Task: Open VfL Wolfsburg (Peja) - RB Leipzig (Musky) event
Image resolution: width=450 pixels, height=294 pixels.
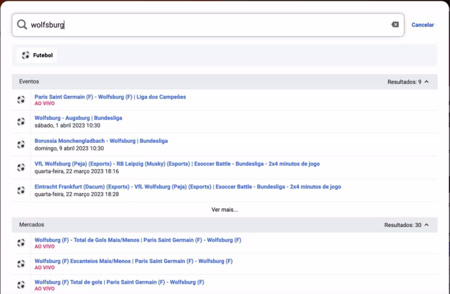Action: coord(177,164)
